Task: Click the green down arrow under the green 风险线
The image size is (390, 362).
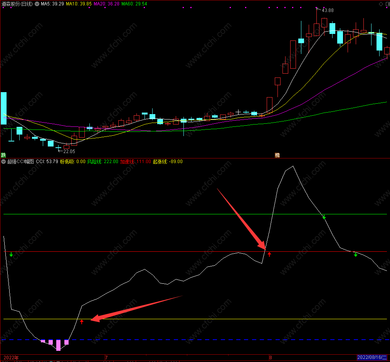Action: coord(324,217)
